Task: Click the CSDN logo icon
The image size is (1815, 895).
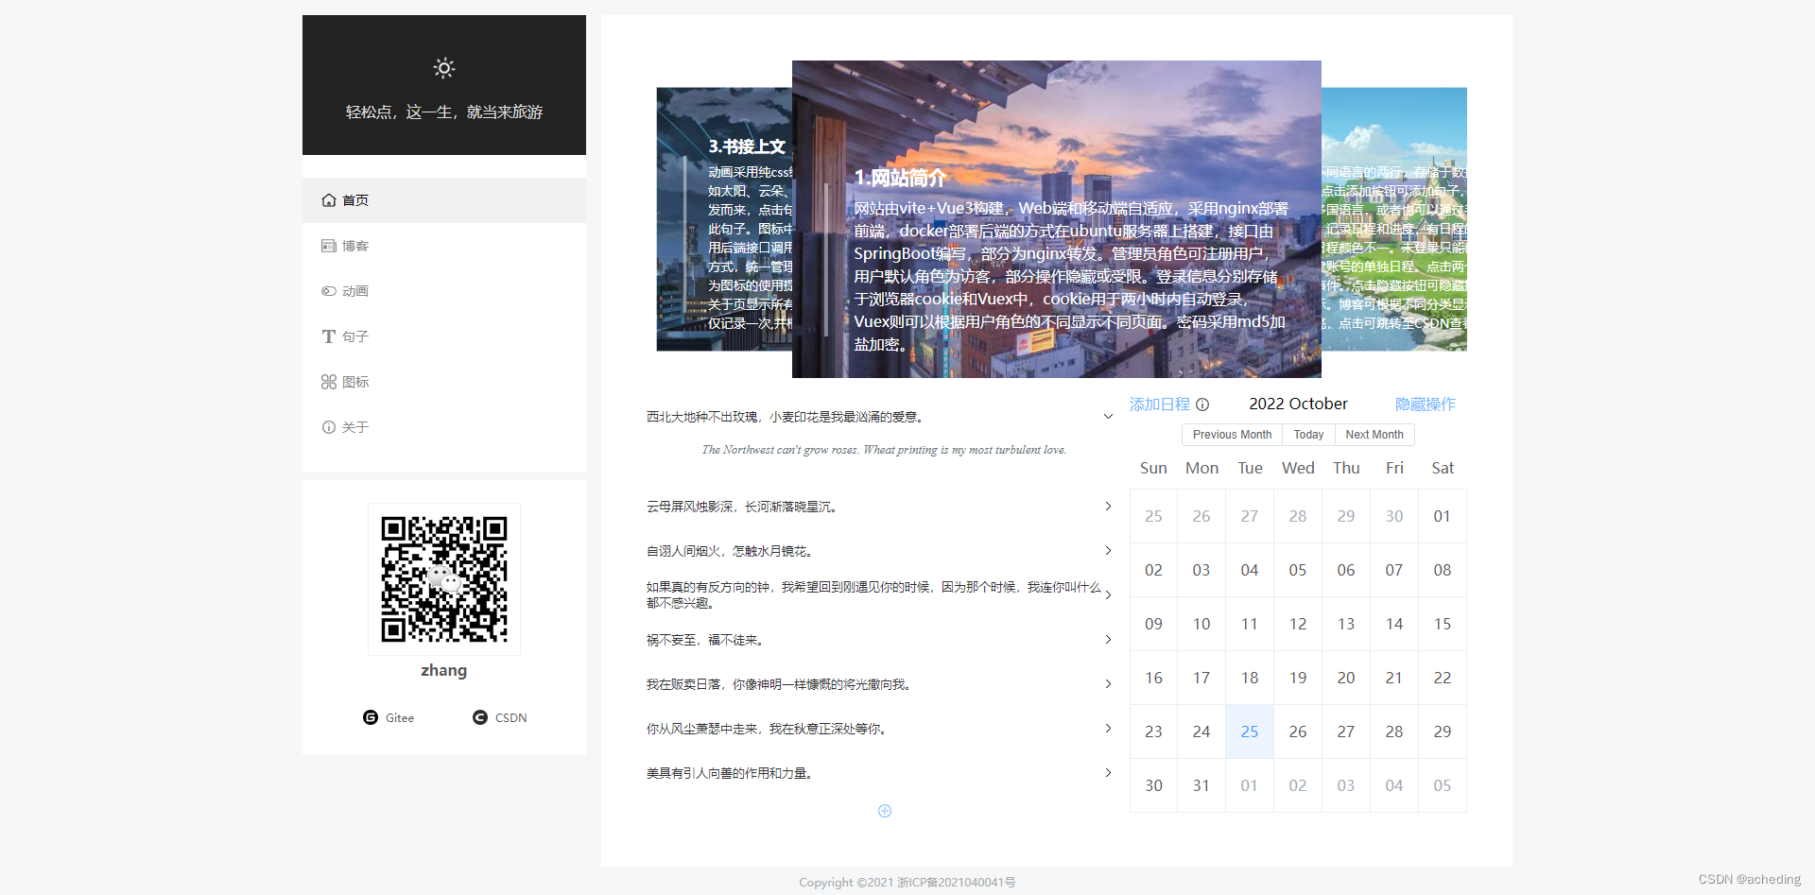Action: pos(480,717)
